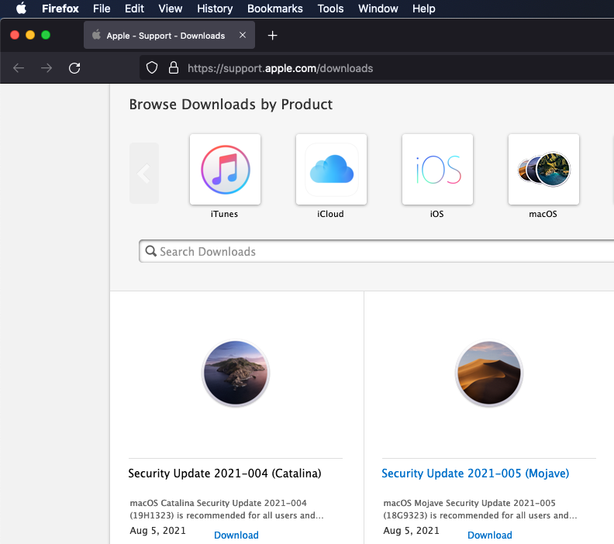Open the History menu
The width and height of the screenshot is (614, 544).
tap(215, 9)
